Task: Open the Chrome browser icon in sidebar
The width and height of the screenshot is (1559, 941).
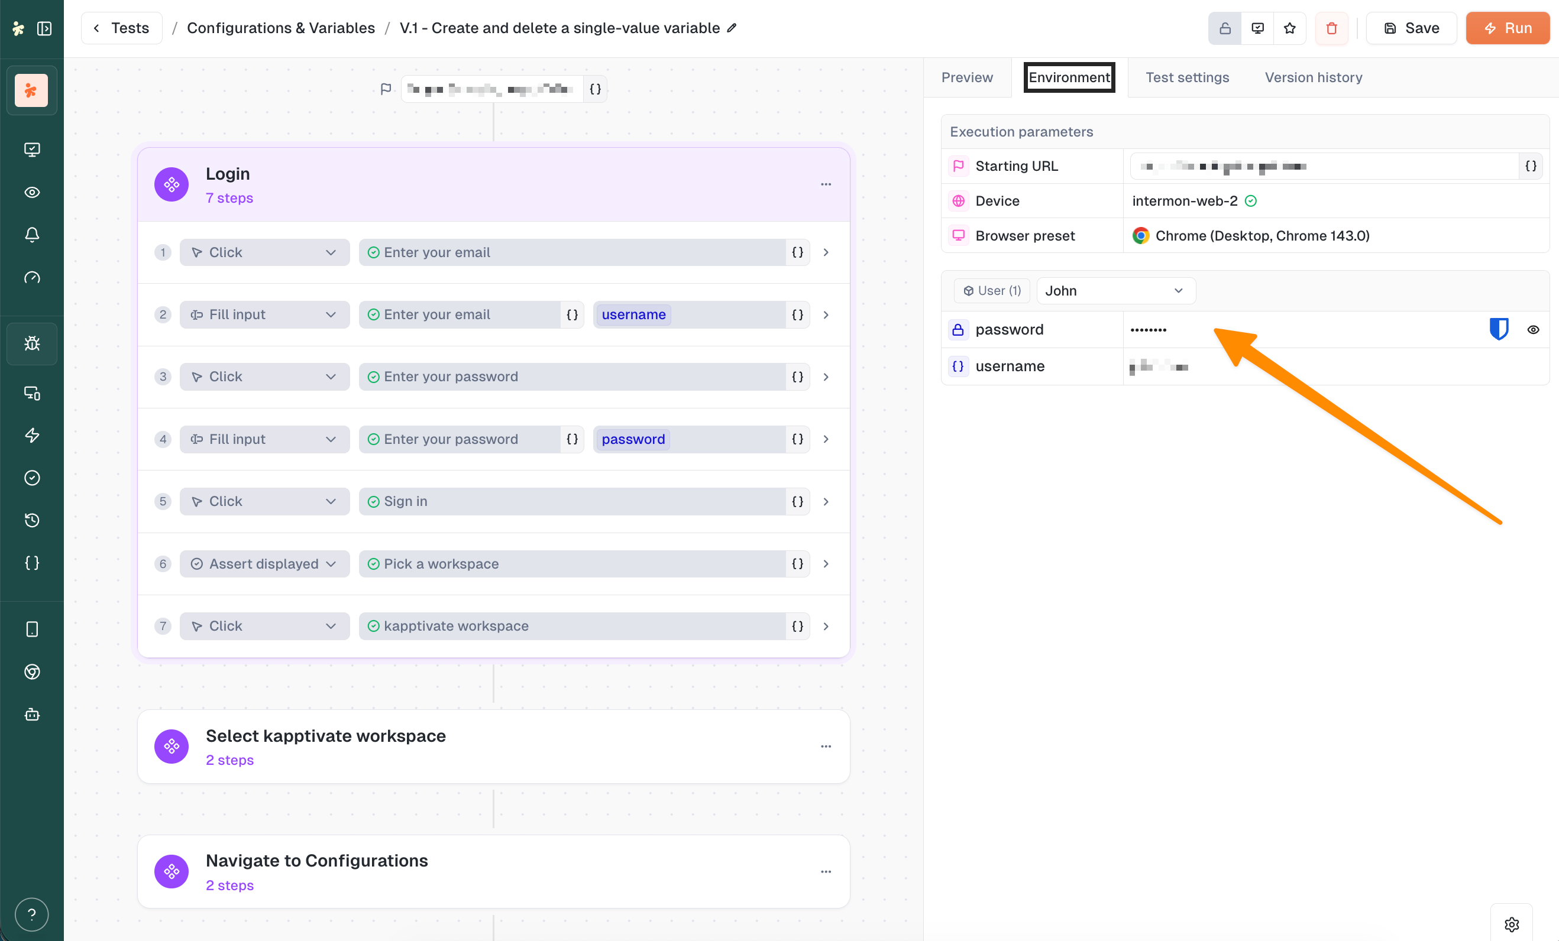Action: [x=31, y=671]
